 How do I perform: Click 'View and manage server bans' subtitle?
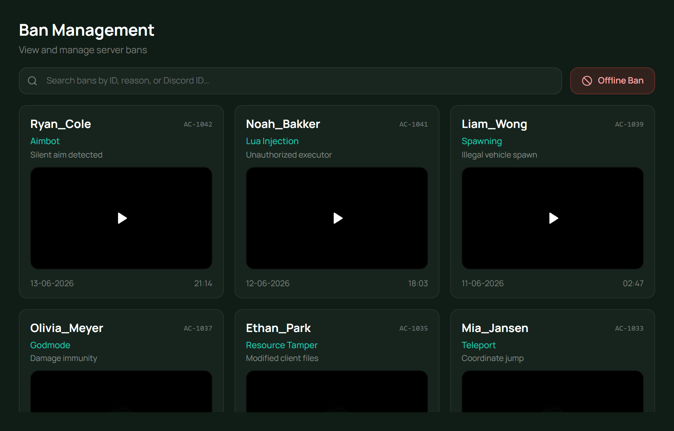click(83, 50)
